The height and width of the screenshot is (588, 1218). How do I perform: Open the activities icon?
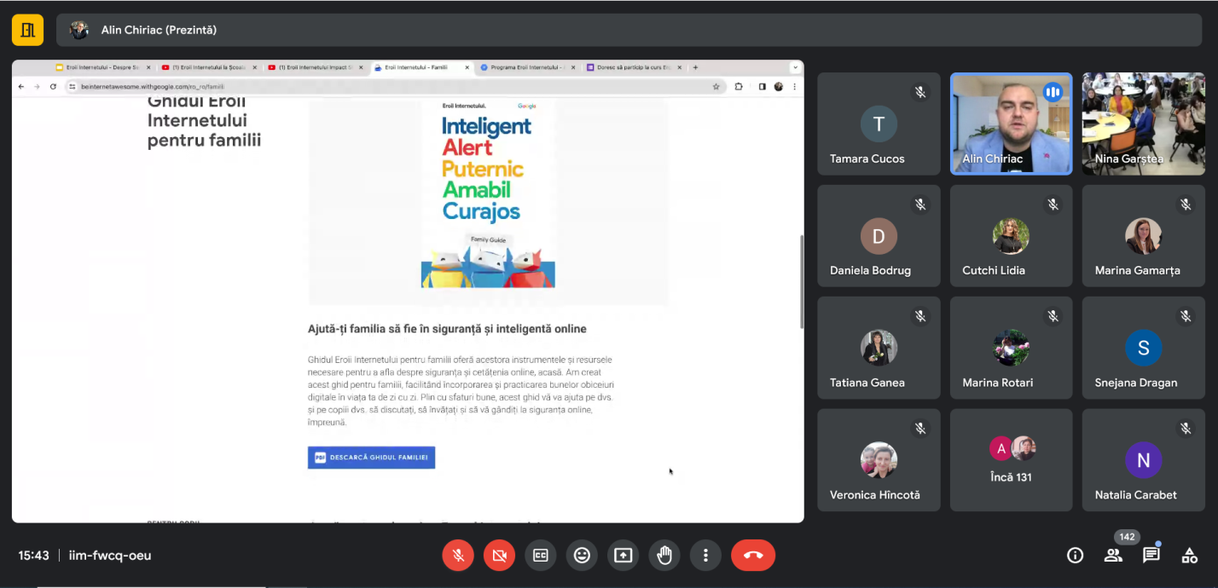pyautogui.click(x=1189, y=556)
